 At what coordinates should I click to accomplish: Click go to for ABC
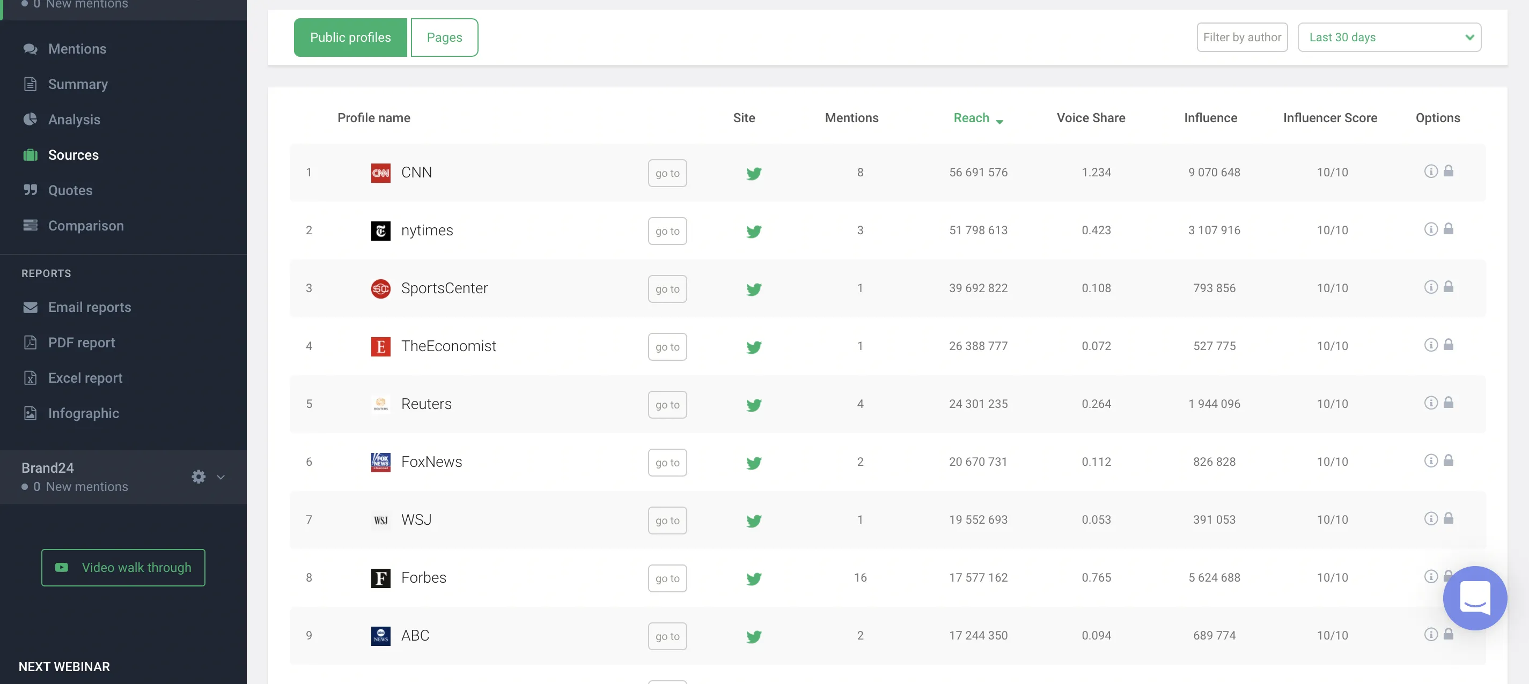pyautogui.click(x=667, y=636)
